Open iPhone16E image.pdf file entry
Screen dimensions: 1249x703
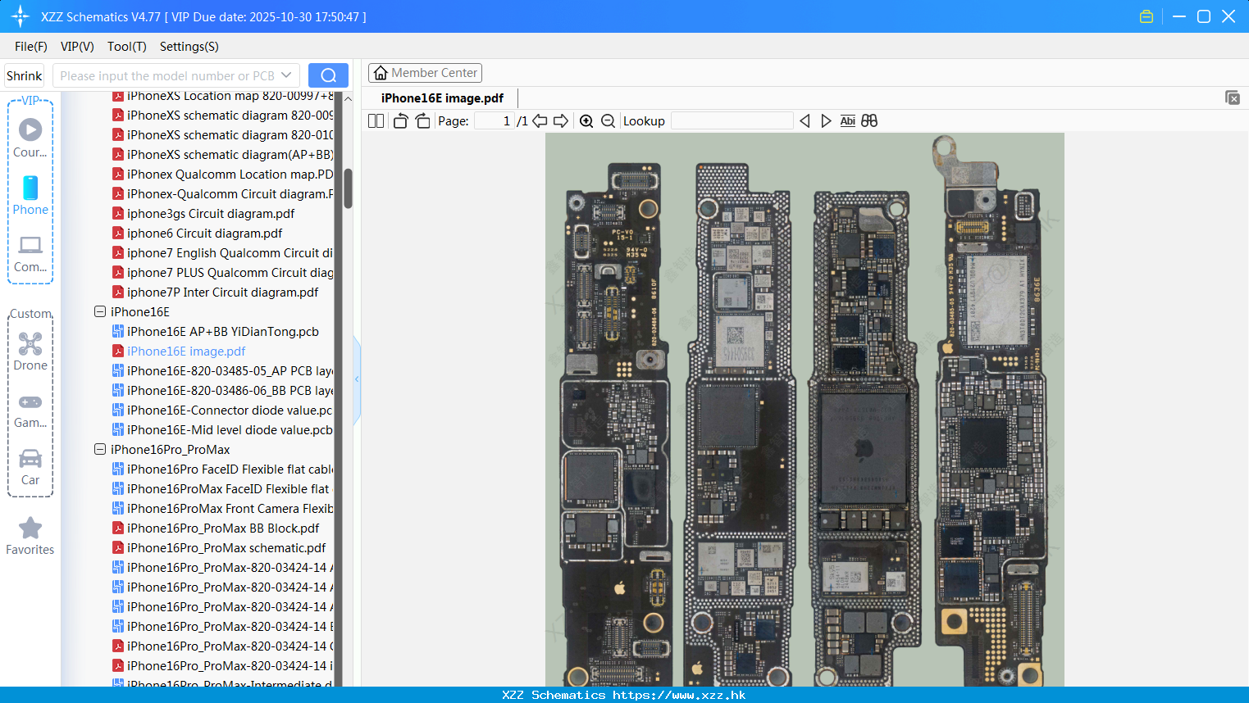tap(186, 351)
